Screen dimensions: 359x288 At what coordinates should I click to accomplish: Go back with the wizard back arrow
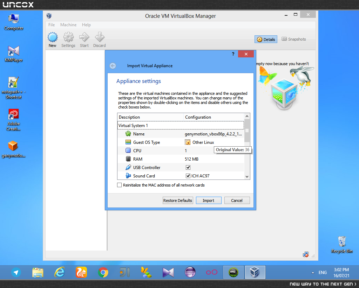click(113, 66)
